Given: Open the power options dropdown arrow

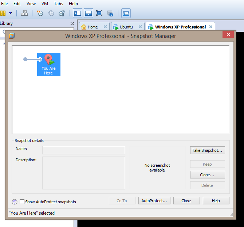Looking at the screenshot, I should 10,13.
